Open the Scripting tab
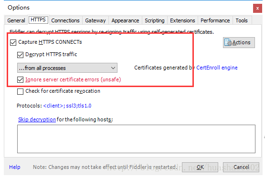 coord(155,20)
